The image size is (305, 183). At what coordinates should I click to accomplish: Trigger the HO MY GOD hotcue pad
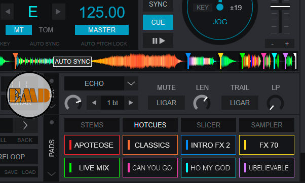208,168
